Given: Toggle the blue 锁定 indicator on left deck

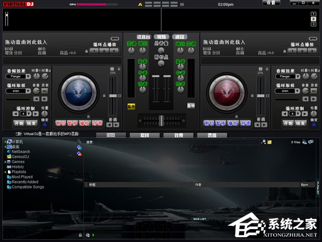Looking at the screenshot, I should (x=45, y=125).
